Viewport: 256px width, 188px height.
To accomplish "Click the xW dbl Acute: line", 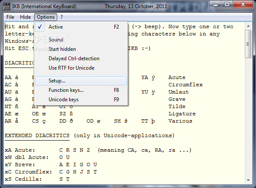I will [37, 157].
